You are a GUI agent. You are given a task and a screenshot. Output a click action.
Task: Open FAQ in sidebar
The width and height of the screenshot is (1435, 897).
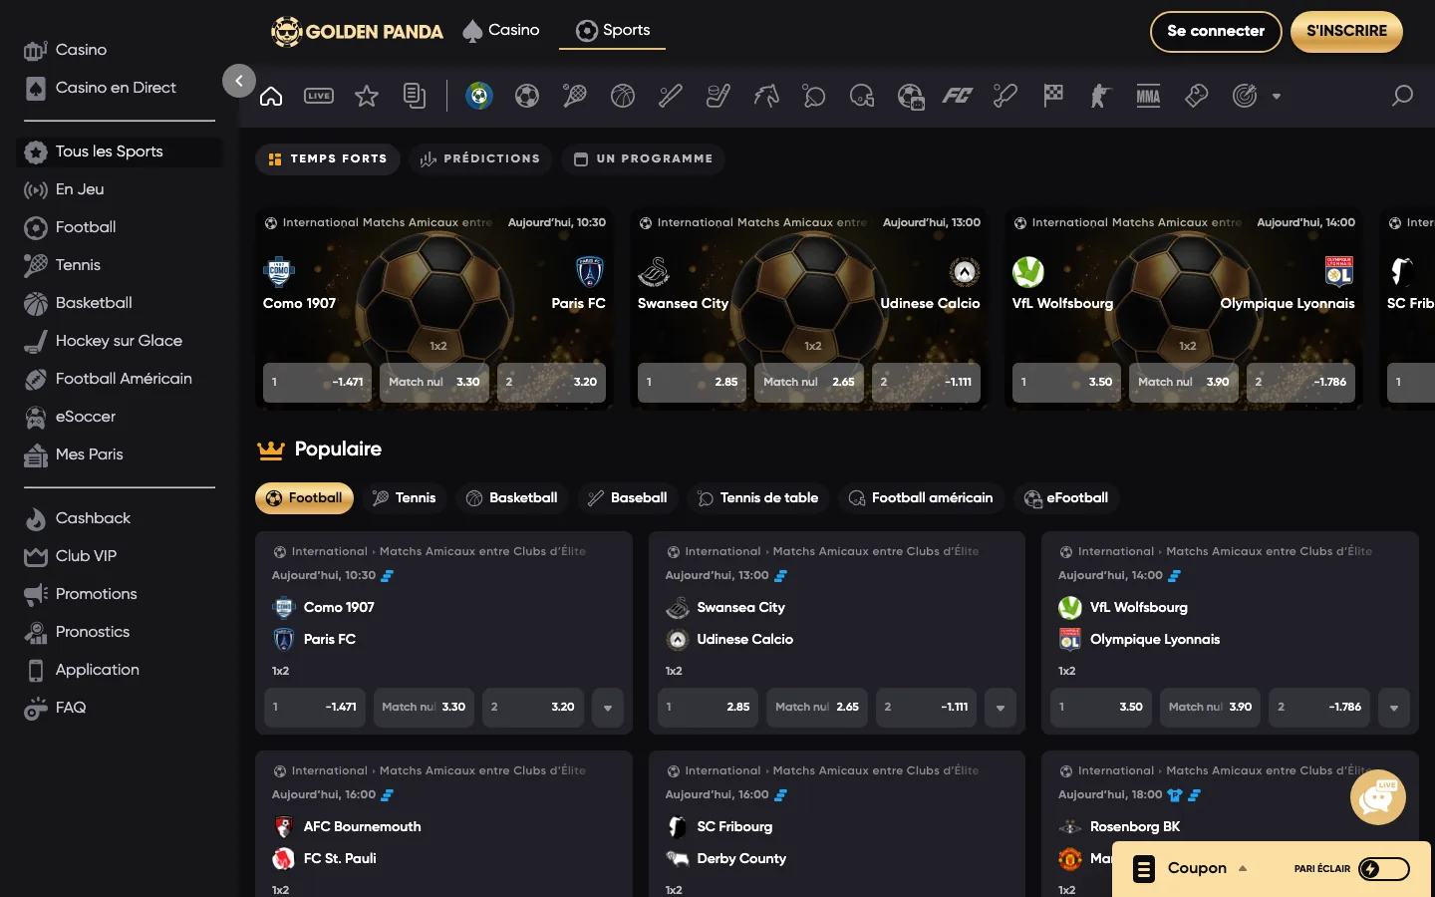coord(120,708)
